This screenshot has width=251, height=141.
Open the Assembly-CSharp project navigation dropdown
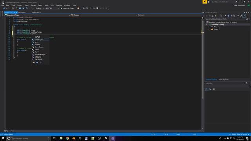click(x=38, y=15)
